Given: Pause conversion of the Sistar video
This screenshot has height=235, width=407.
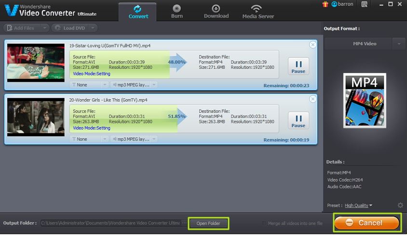Looking at the screenshot, I should [298, 66].
